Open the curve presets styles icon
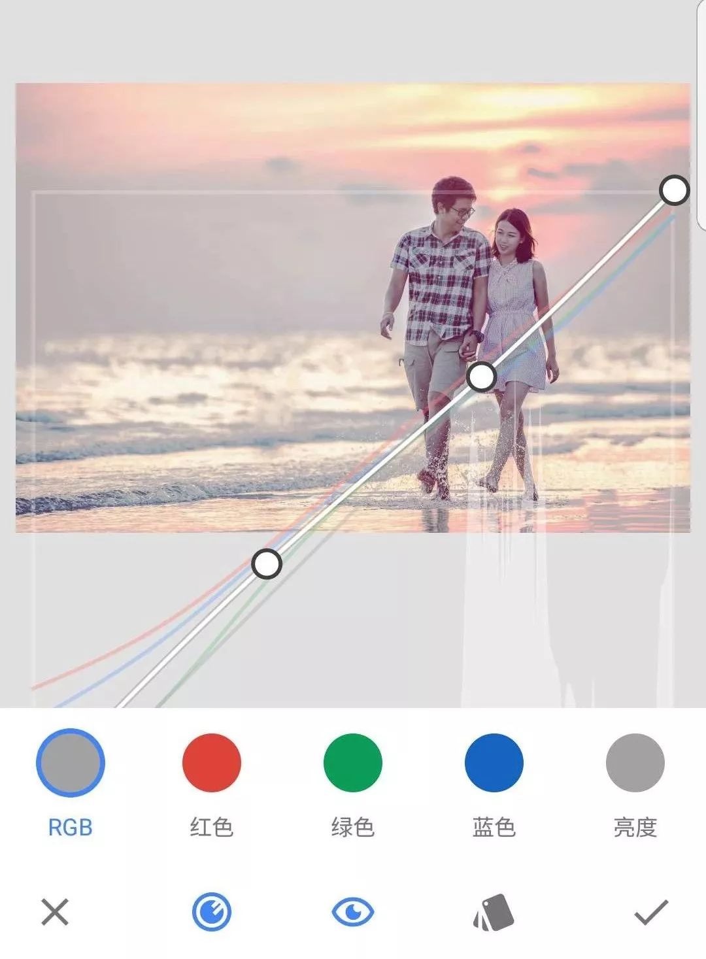The image size is (706, 959). pos(494,912)
